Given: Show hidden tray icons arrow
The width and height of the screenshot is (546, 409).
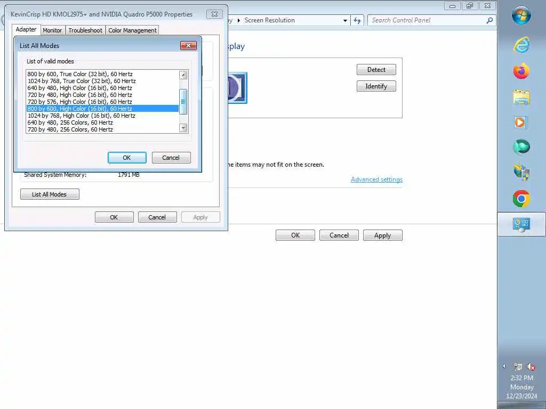Looking at the screenshot, I should 504,366.
